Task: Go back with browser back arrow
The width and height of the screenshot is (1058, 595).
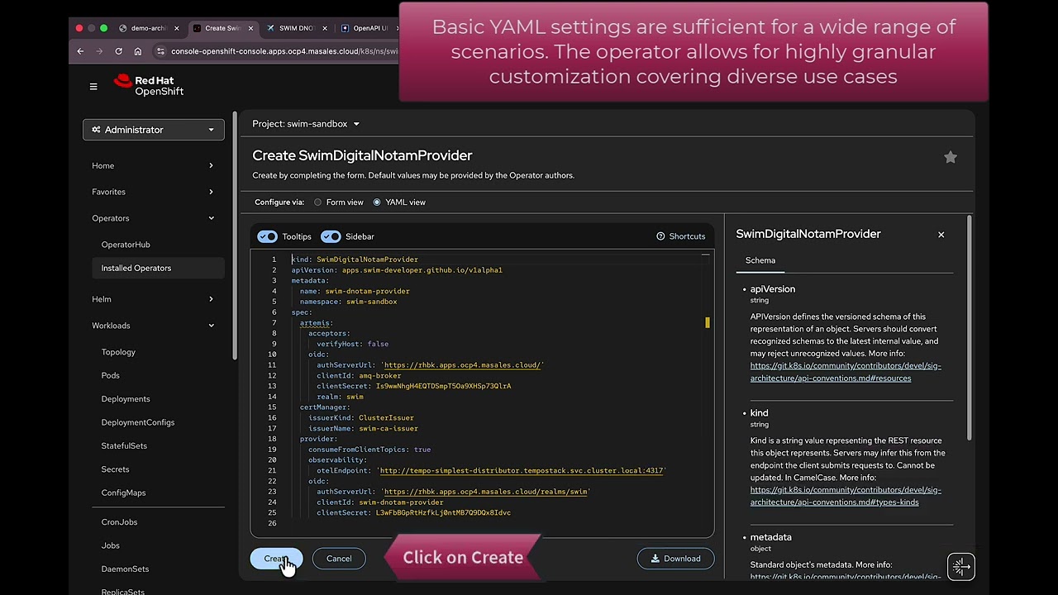Action: [80, 51]
